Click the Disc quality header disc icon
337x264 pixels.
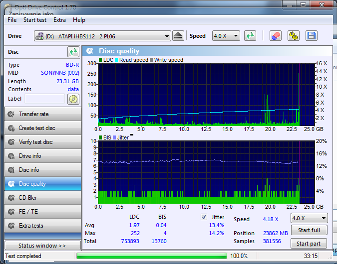click(90, 51)
